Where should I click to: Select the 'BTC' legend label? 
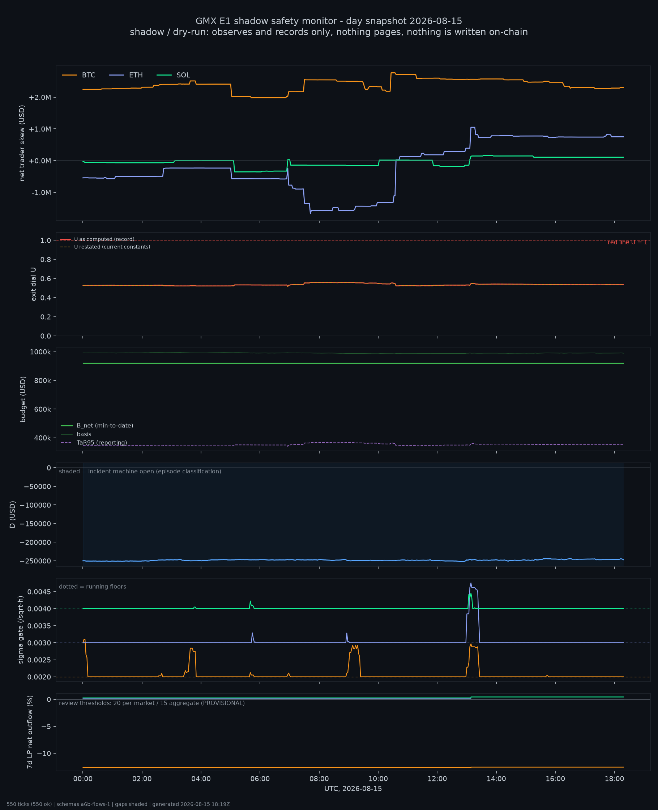[89, 75]
